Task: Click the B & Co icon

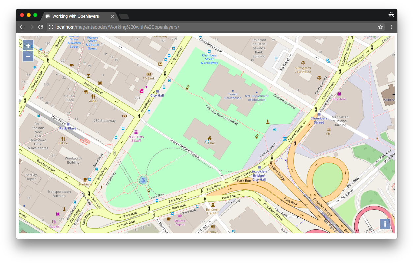Action: 63,139
